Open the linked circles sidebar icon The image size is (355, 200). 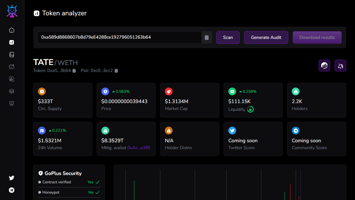pos(11,79)
